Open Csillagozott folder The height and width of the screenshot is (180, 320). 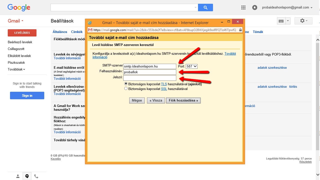[x=16, y=49]
